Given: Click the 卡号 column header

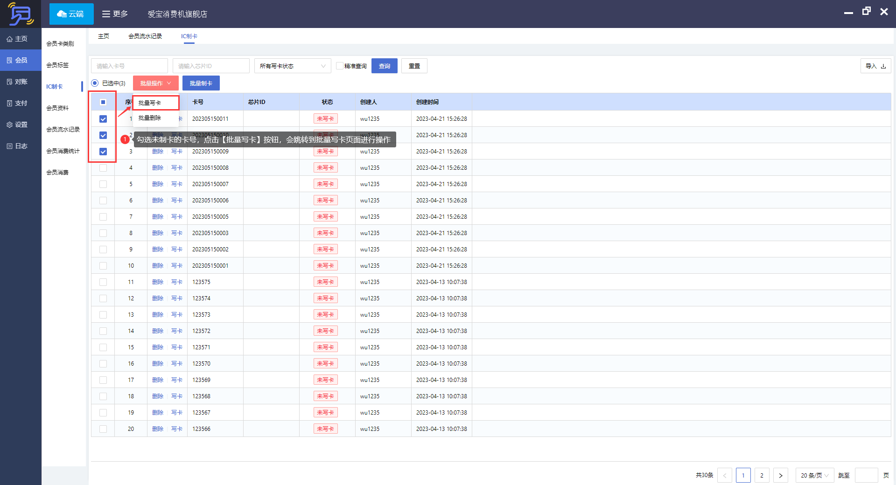Looking at the screenshot, I should pos(198,102).
